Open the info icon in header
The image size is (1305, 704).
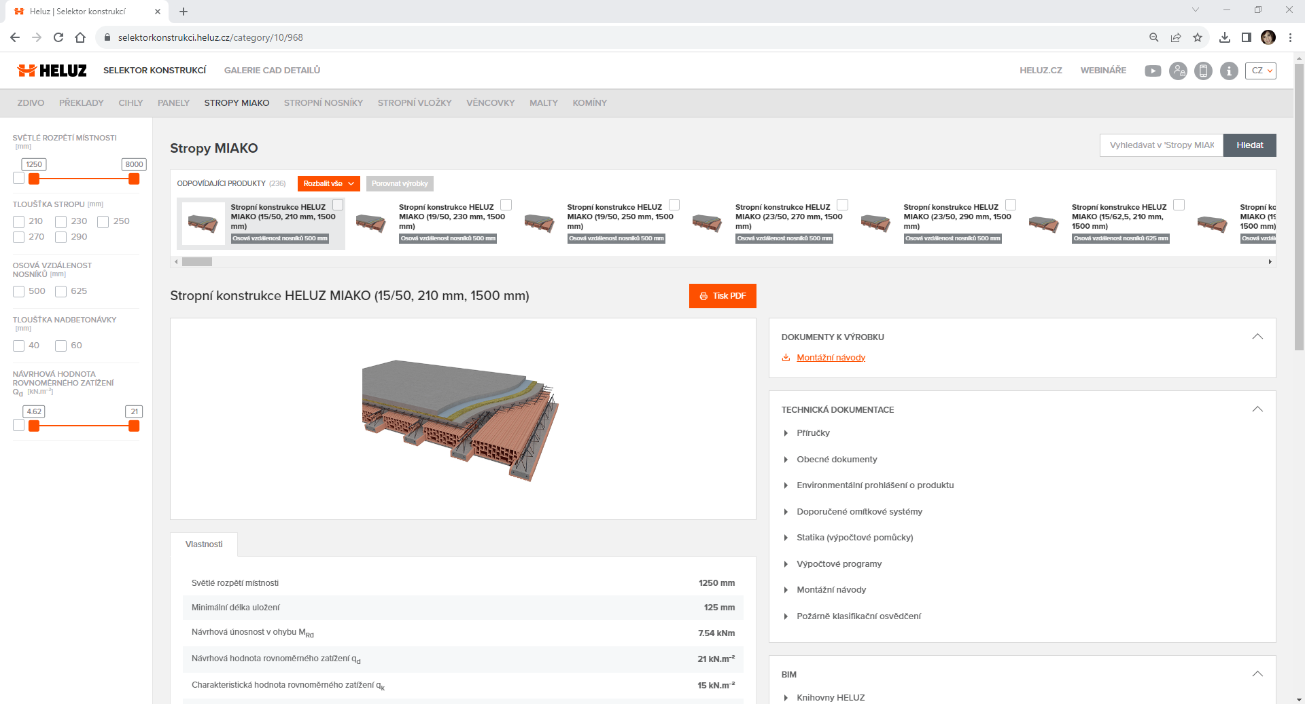(1229, 71)
